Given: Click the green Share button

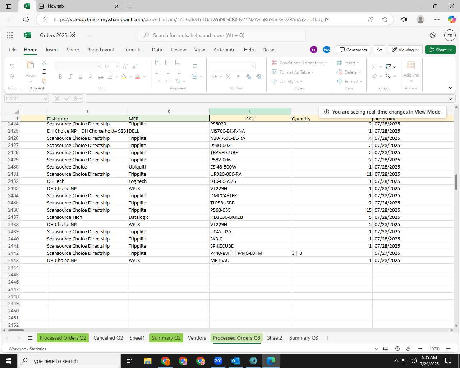Looking at the screenshot, I should point(441,50).
